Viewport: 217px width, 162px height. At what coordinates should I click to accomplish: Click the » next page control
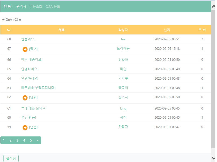pyautogui.click(x=38, y=140)
